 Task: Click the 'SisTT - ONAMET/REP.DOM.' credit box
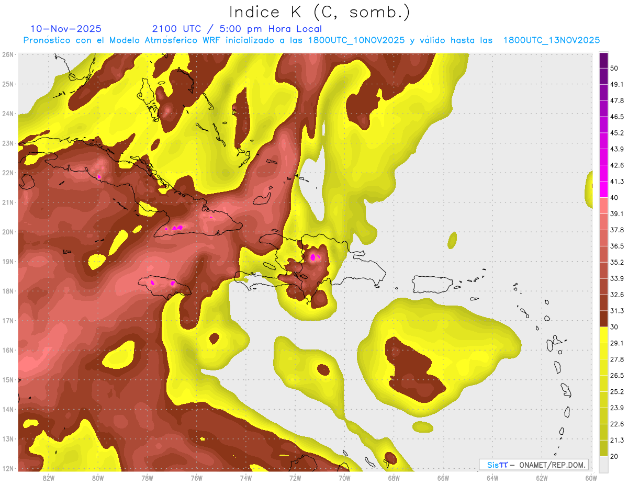534,465
